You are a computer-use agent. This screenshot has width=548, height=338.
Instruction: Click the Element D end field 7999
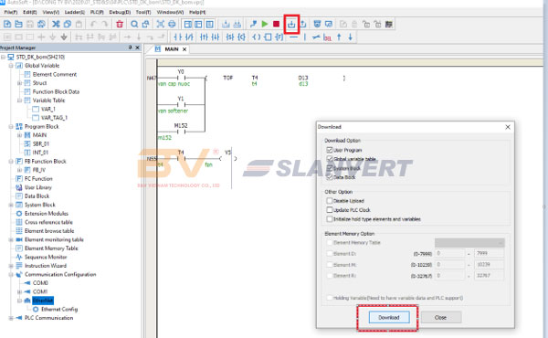(489, 253)
